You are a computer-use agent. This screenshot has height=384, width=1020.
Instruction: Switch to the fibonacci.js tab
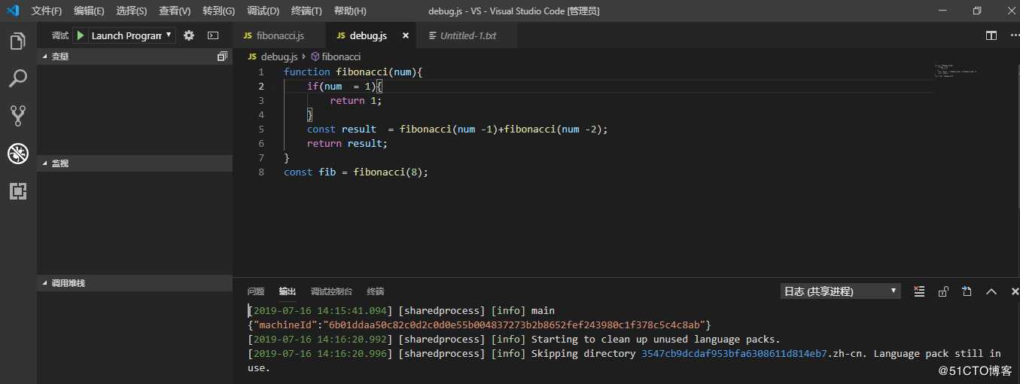coord(279,35)
